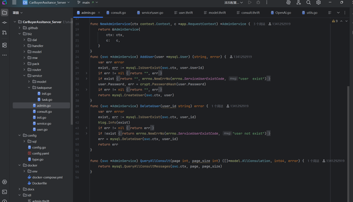
Task: Switch to the consult.thrift tab
Action: point(248,13)
